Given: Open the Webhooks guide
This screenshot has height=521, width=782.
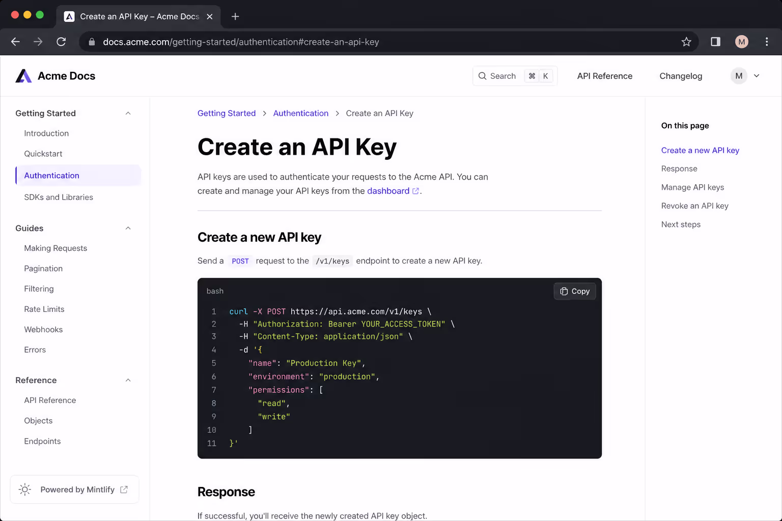Looking at the screenshot, I should (43, 330).
